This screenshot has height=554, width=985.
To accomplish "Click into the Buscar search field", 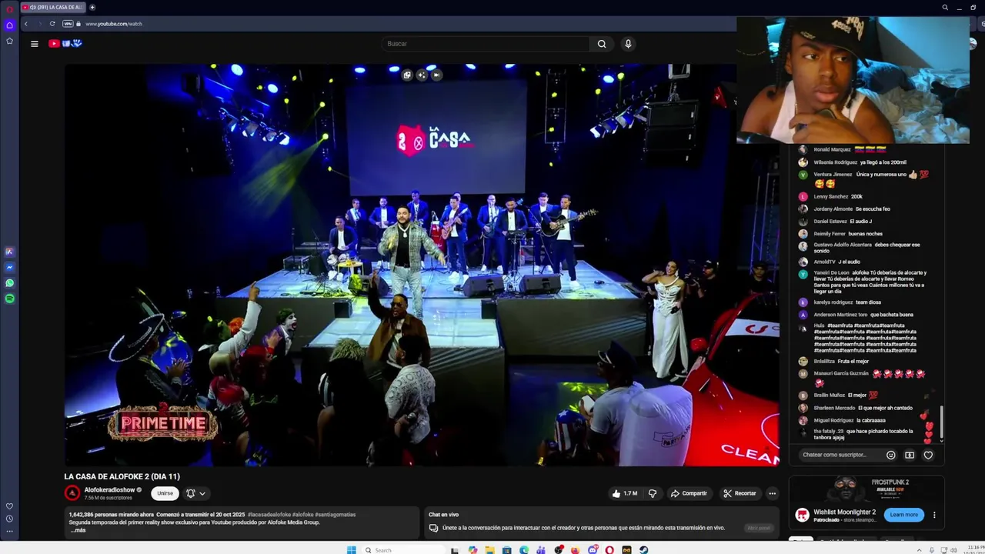I will pyautogui.click(x=486, y=44).
